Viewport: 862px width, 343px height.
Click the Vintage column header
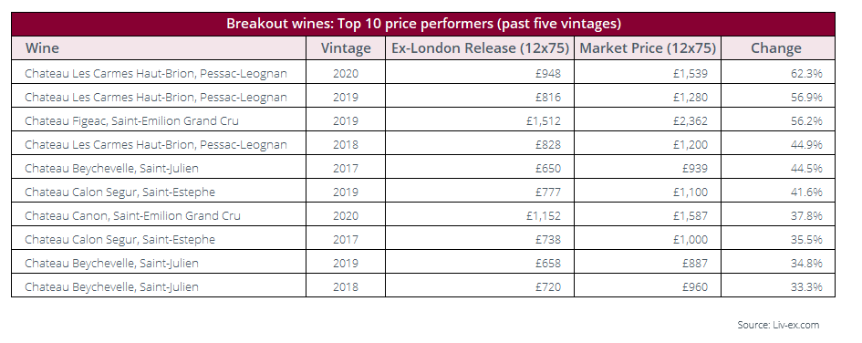[346, 48]
